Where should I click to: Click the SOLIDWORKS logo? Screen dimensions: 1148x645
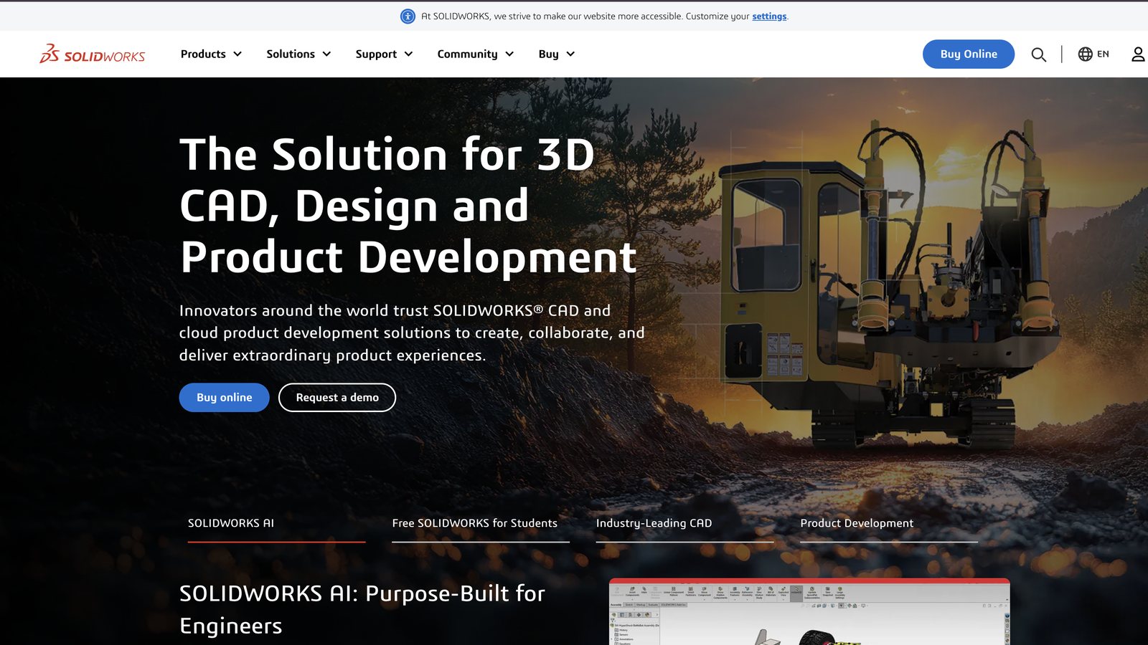pyautogui.click(x=92, y=54)
